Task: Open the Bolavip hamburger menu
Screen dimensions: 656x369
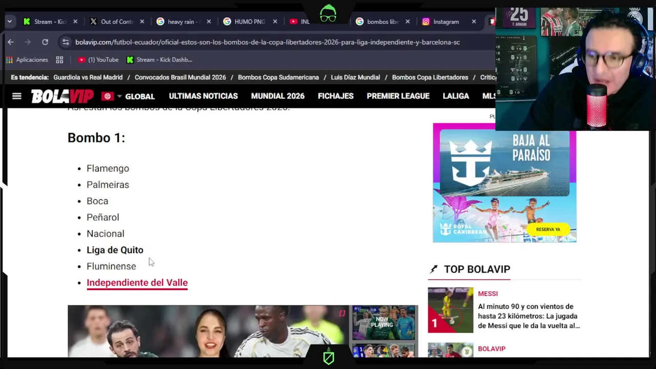Action: (17, 96)
